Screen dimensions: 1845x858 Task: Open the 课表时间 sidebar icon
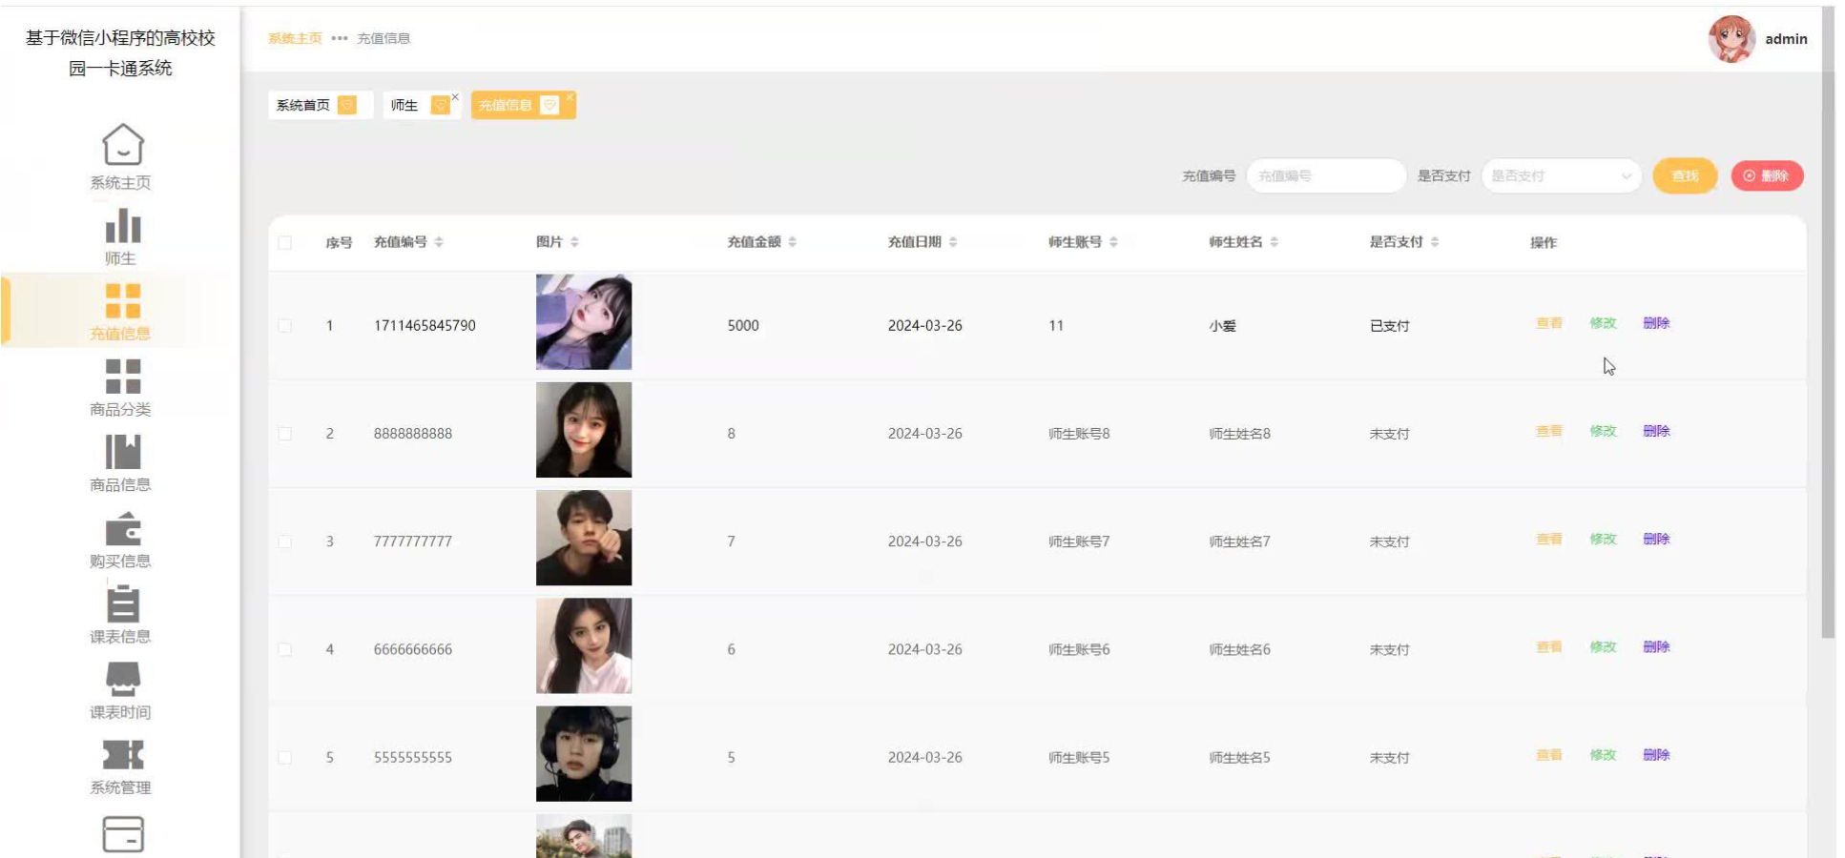(x=123, y=679)
